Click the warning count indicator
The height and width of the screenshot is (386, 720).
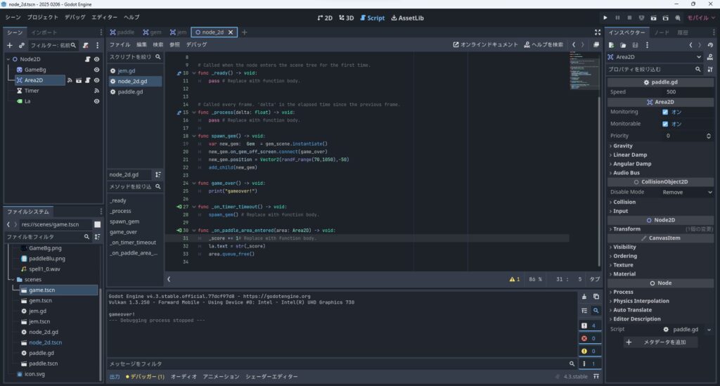[x=514, y=279]
